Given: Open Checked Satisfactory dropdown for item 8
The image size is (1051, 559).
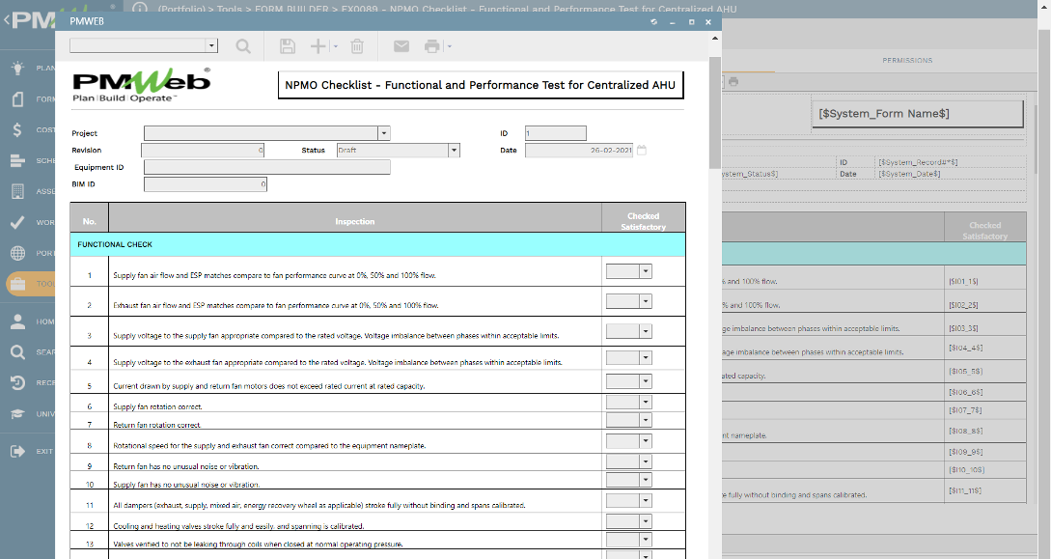Looking at the screenshot, I should click(x=646, y=441).
